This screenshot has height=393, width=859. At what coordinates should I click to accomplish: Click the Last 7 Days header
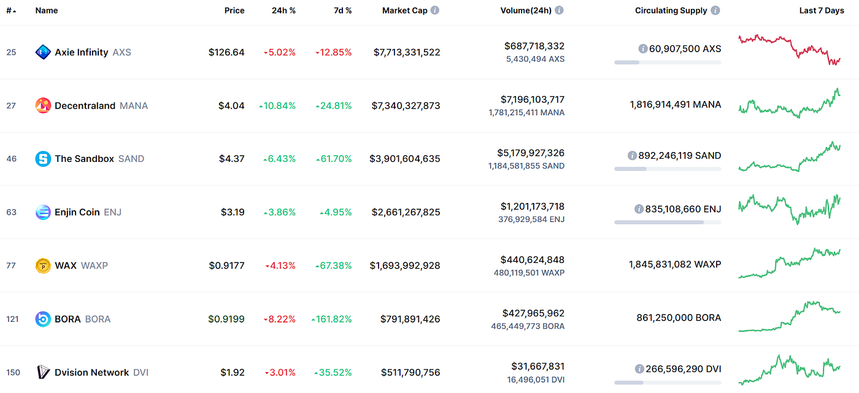pyautogui.click(x=822, y=10)
